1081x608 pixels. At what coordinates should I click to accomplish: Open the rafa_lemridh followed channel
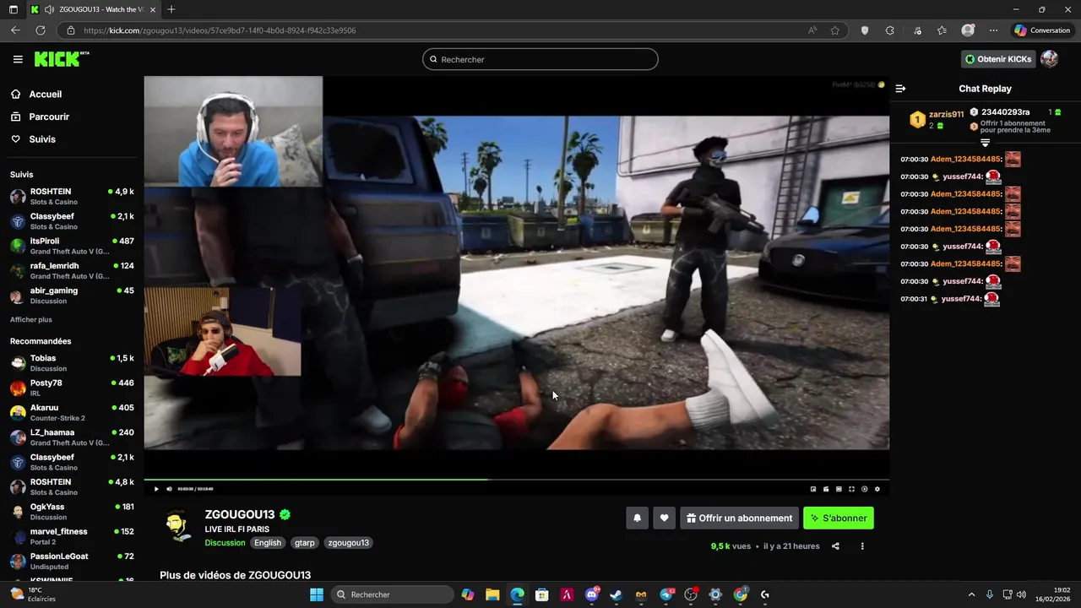click(x=72, y=270)
